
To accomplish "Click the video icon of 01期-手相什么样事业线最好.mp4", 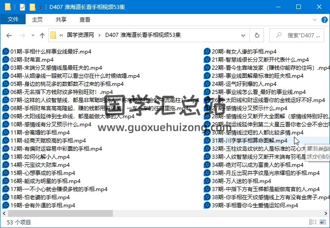I will [x=6, y=51].
